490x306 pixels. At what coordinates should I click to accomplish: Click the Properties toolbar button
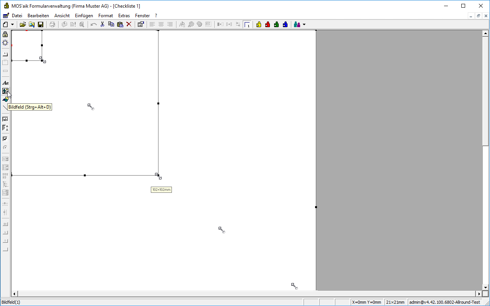(x=140, y=24)
